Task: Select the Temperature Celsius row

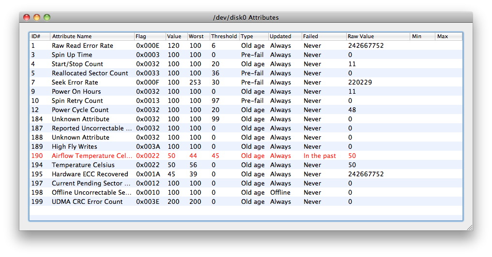Action: tap(246, 165)
